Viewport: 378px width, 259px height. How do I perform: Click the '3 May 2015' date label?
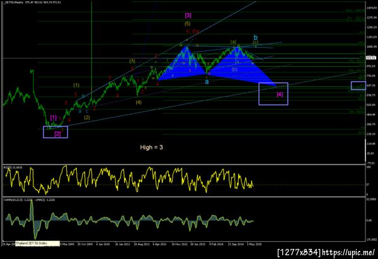(254, 244)
